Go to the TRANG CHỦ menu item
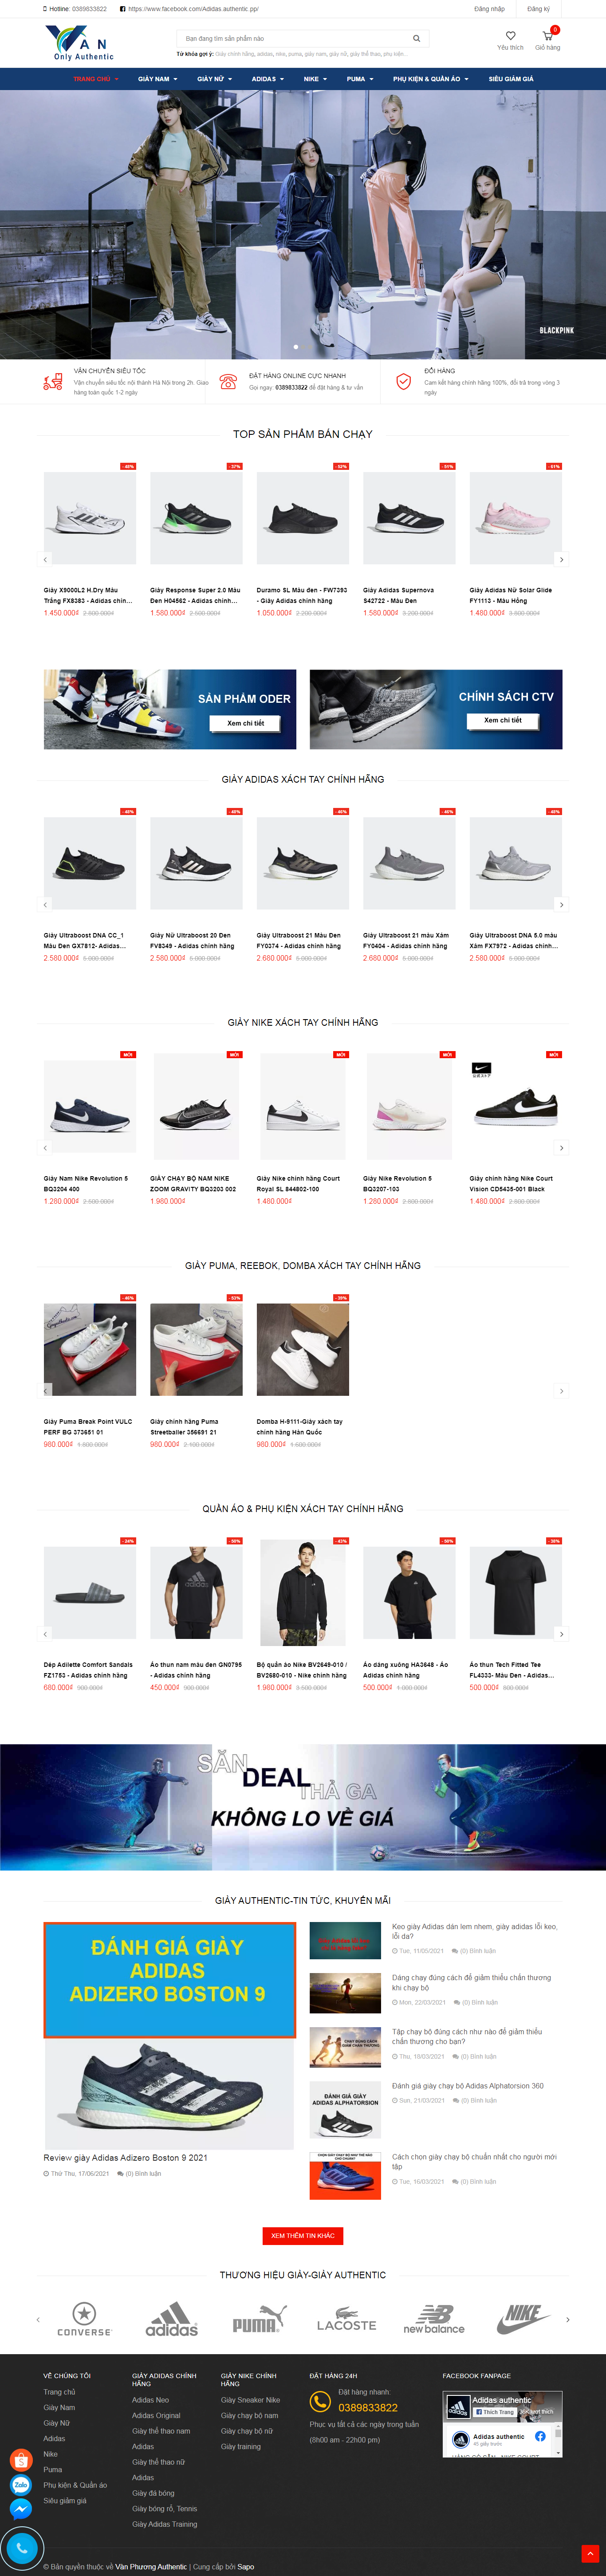The width and height of the screenshot is (606, 2576). [95, 79]
